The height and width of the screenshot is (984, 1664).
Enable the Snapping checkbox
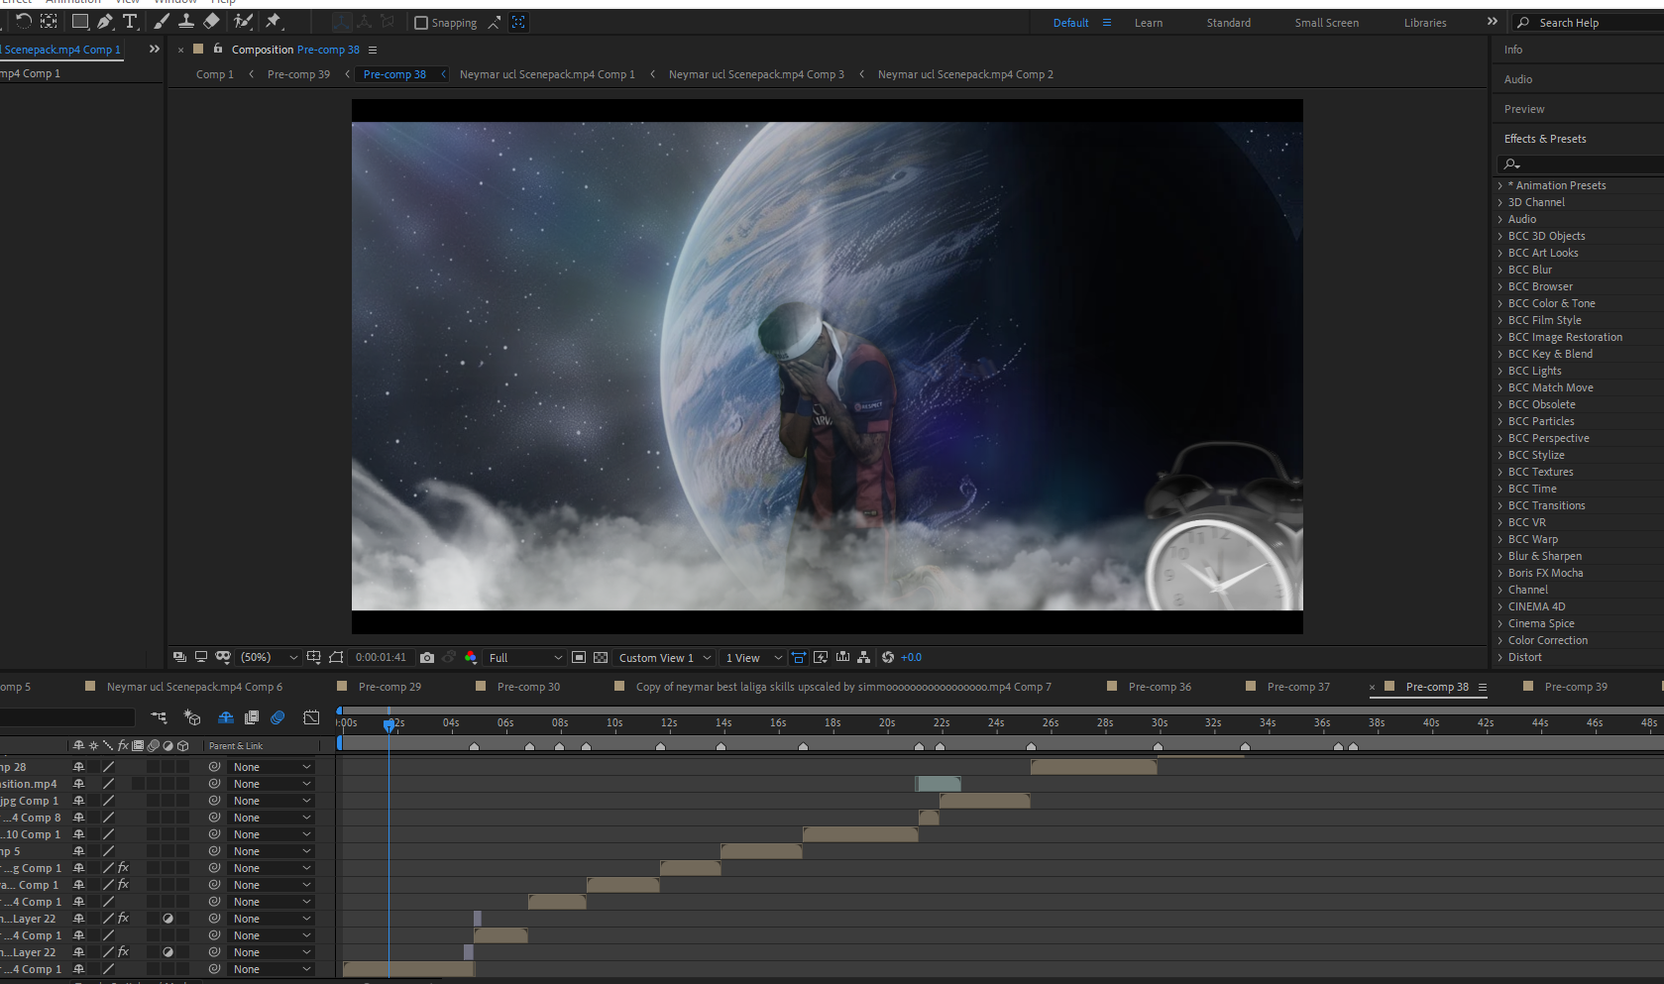(x=421, y=23)
